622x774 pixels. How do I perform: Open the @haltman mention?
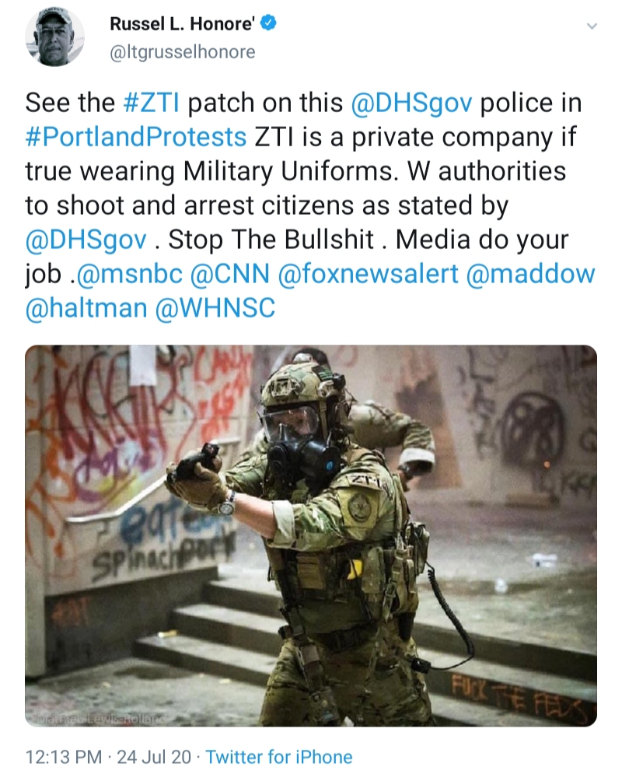[x=86, y=308]
